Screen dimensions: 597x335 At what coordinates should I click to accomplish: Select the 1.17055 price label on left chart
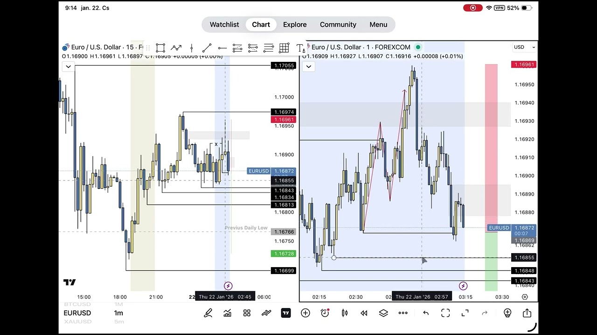[284, 66]
